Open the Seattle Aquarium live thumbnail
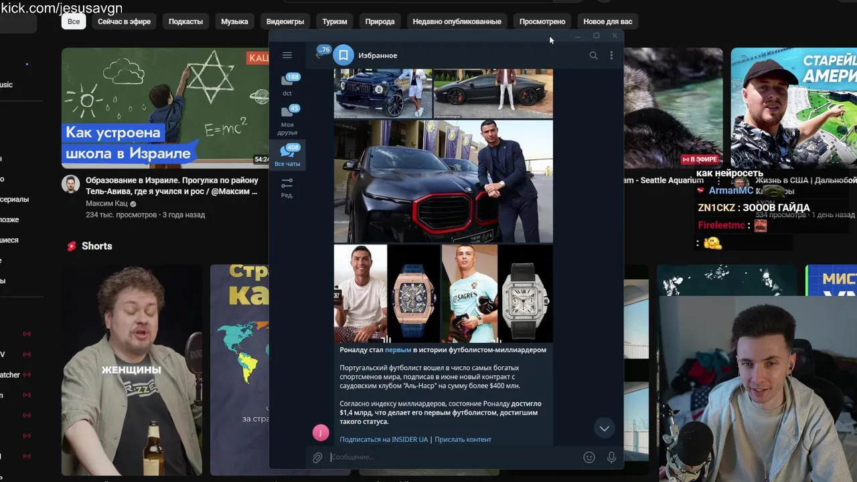Viewport: 857px width, 482px height. 673,108
